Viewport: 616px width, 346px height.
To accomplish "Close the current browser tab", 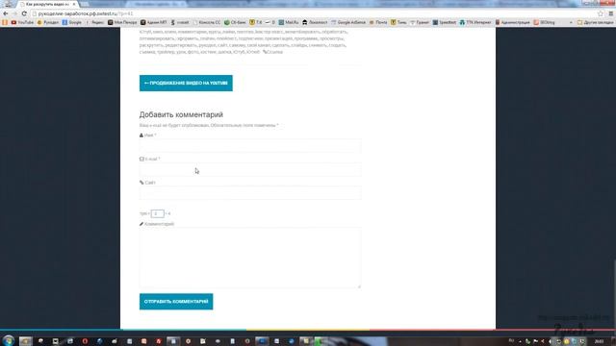I will coord(74,4).
